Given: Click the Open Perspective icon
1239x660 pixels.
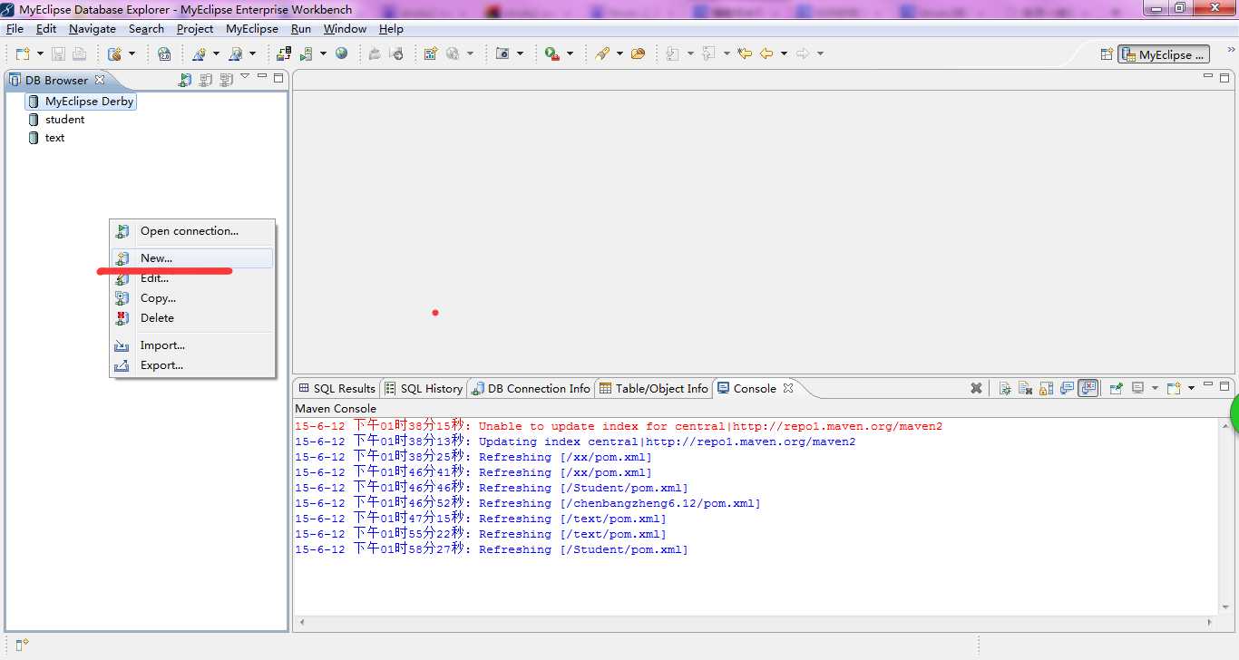Looking at the screenshot, I should pyautogui.click(x=1107, y=54).
